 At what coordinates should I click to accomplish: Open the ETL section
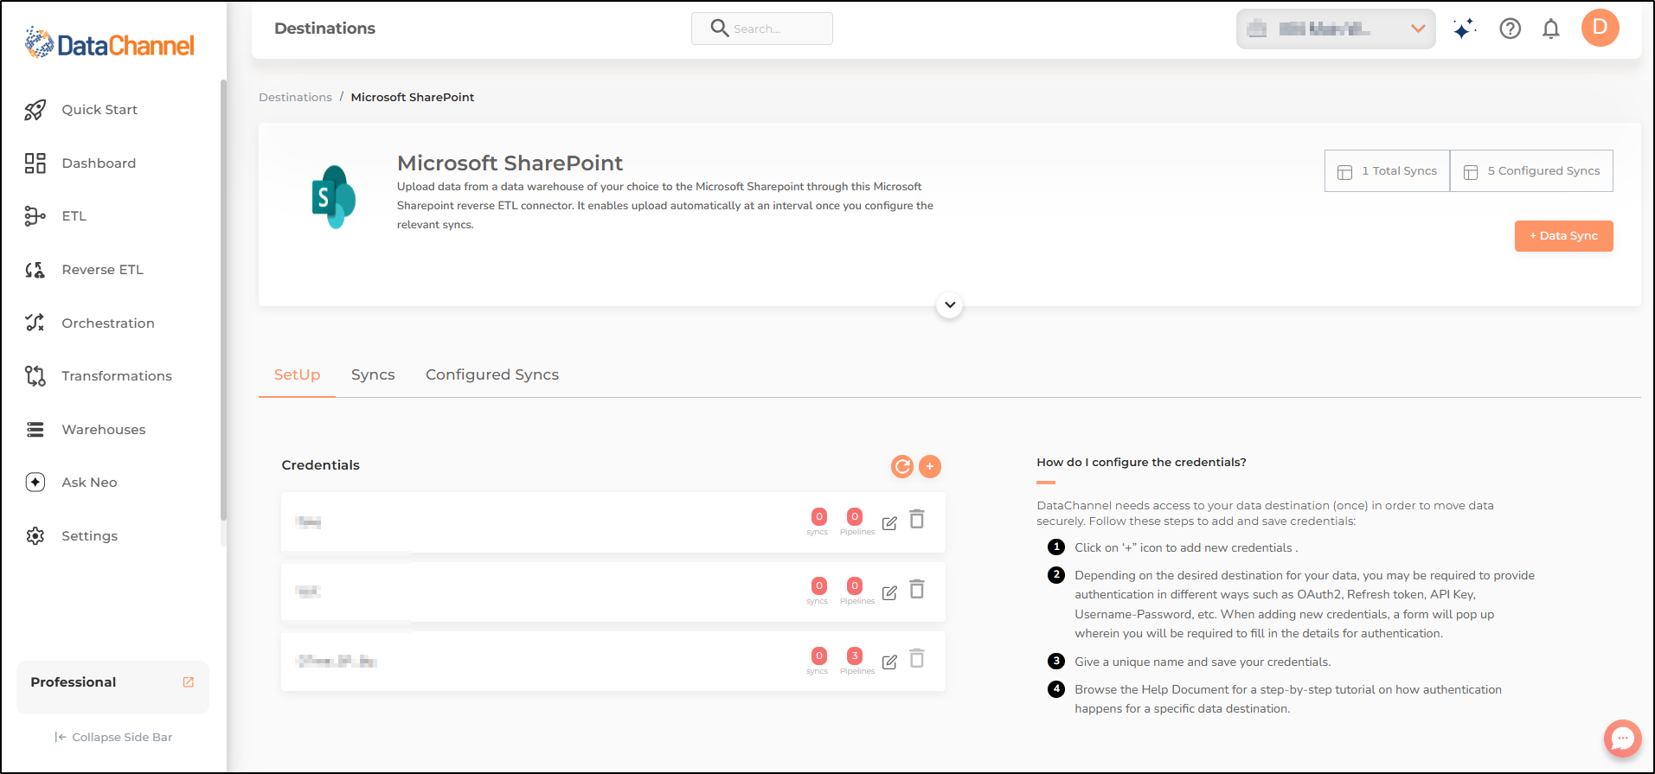pos(74,216)
